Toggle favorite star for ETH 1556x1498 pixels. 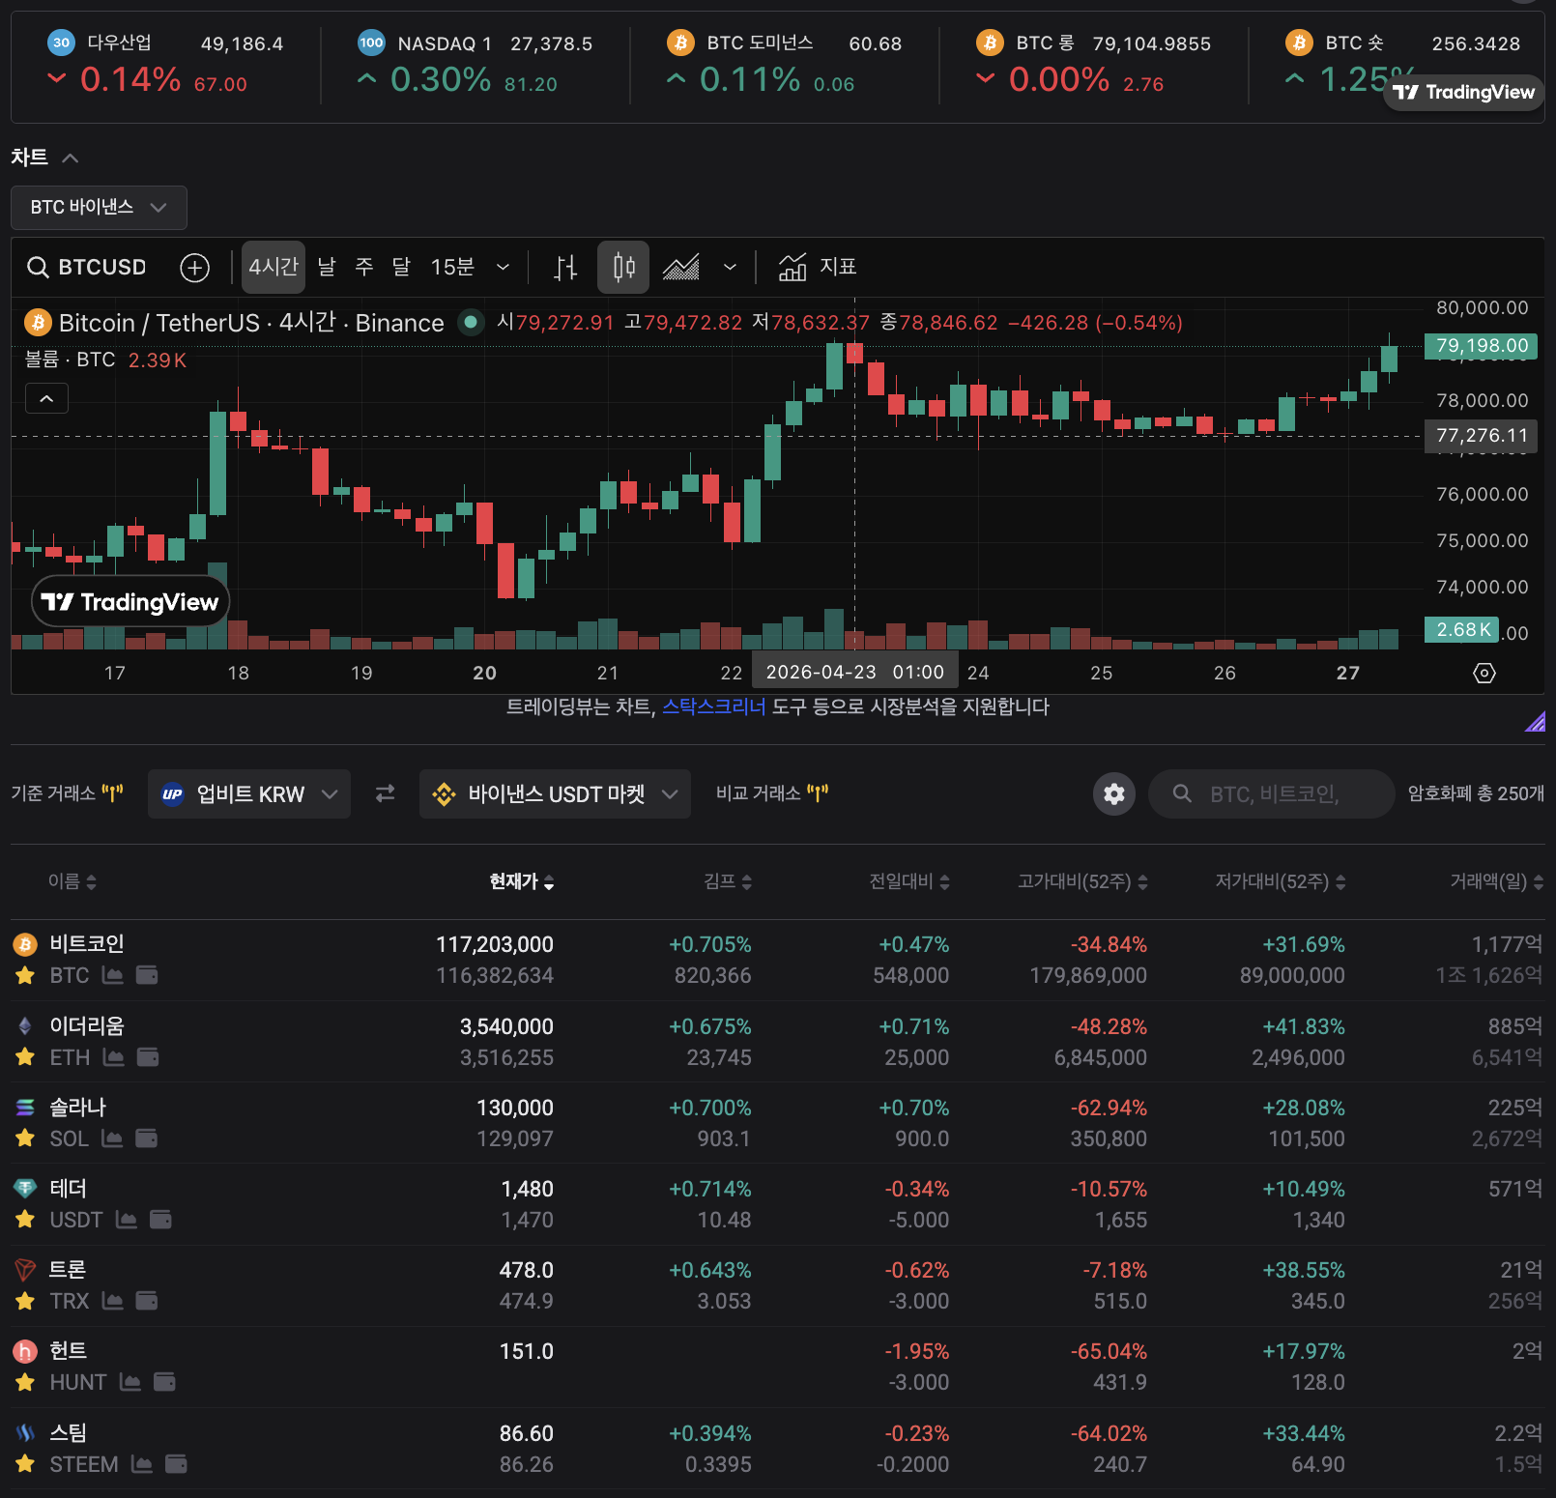click(x=25, y=1057)
